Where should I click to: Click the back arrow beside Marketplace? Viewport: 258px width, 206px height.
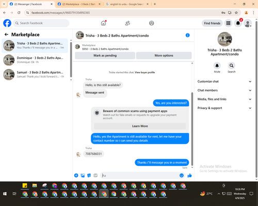coord(6,35)
